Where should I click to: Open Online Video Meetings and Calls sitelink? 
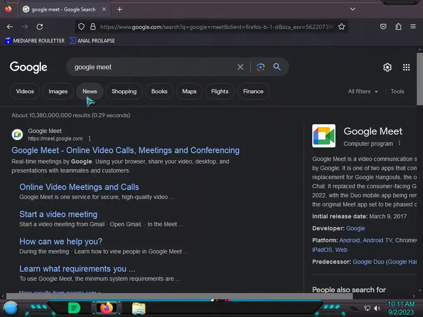tap(79, 187)
